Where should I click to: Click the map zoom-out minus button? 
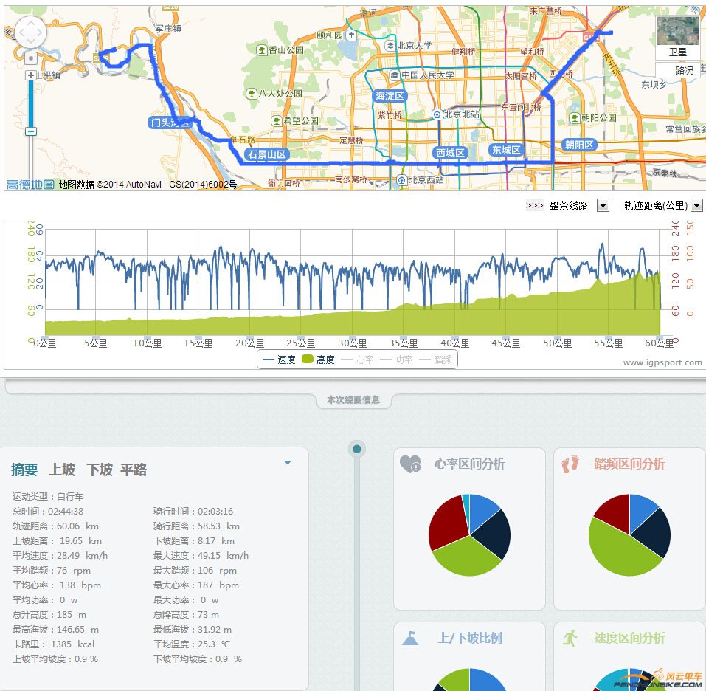(30, 130)
